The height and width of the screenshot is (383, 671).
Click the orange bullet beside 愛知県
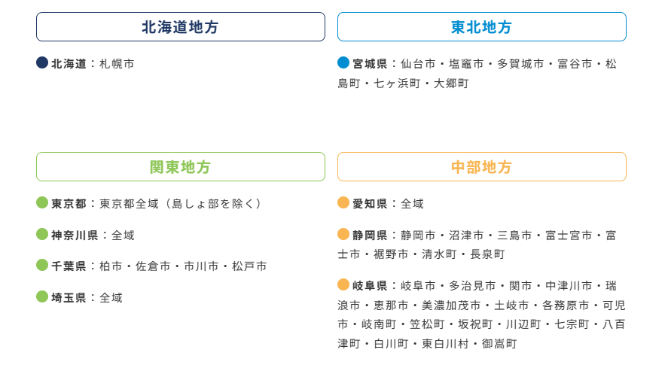click(343, 202)
